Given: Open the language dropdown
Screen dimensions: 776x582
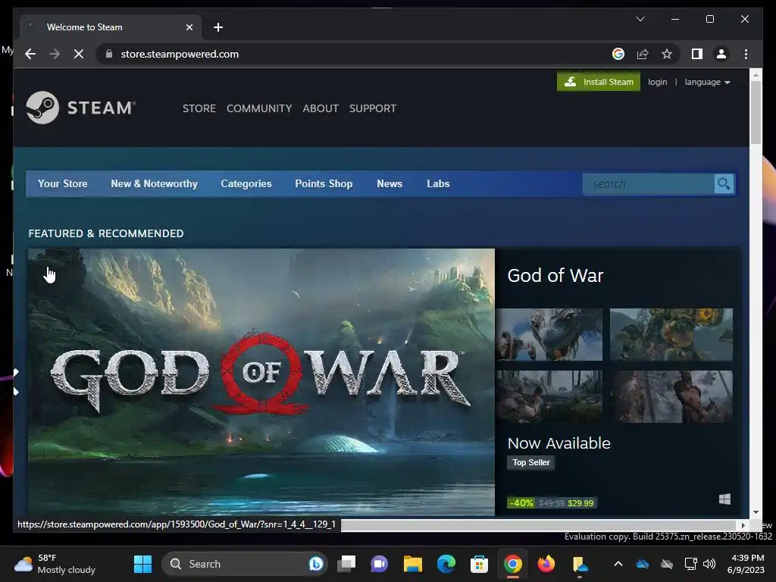Looking at the screenshot, I should coord(707,82).
